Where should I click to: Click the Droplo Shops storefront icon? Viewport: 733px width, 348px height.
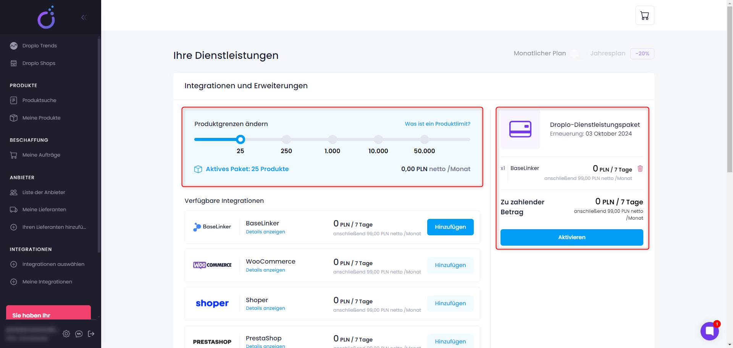[x=14, y=63]
